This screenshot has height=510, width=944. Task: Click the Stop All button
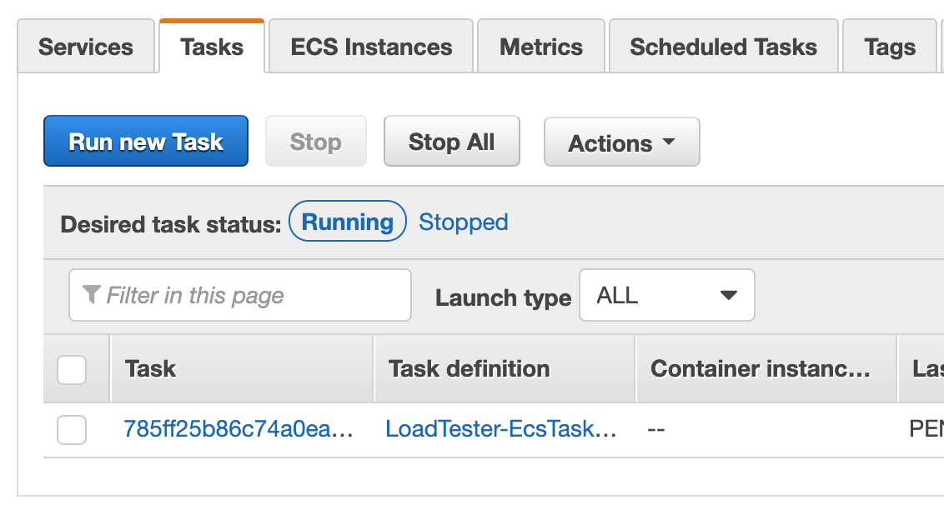(x=451, y=142)
